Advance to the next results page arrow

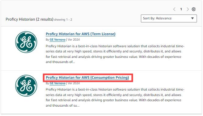187,9
